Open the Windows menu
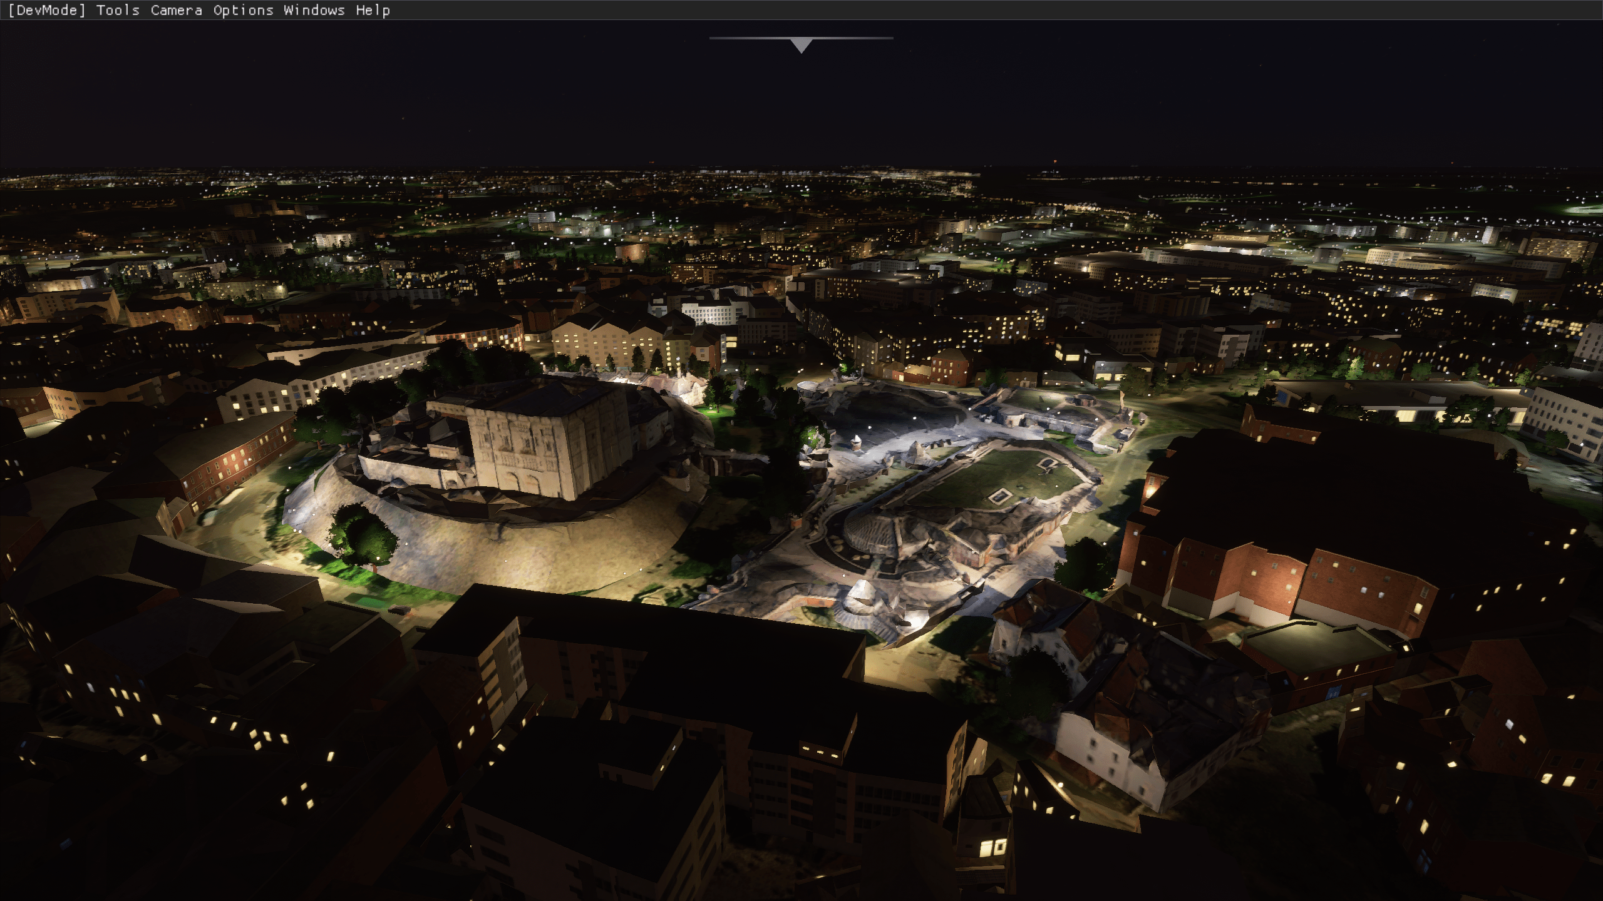The image size is (1603, 901). pyautogui.click(x=314, y=10)
